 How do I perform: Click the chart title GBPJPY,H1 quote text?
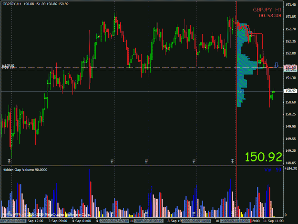click(x=36, y=4)
